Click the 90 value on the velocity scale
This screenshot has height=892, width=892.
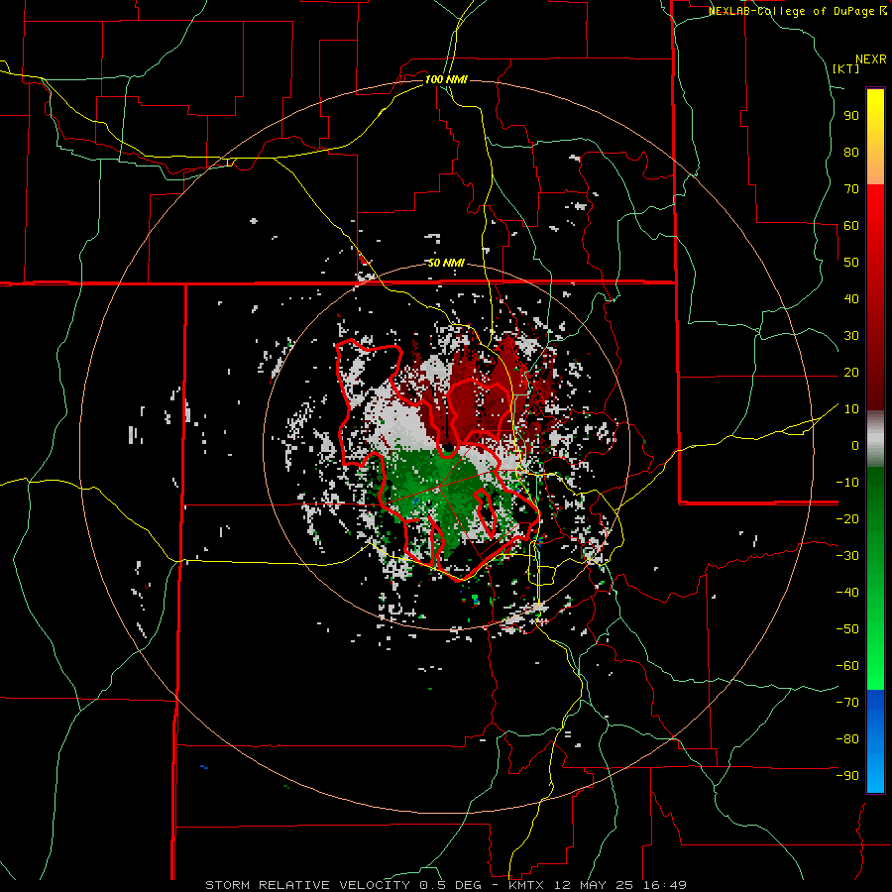851,116
